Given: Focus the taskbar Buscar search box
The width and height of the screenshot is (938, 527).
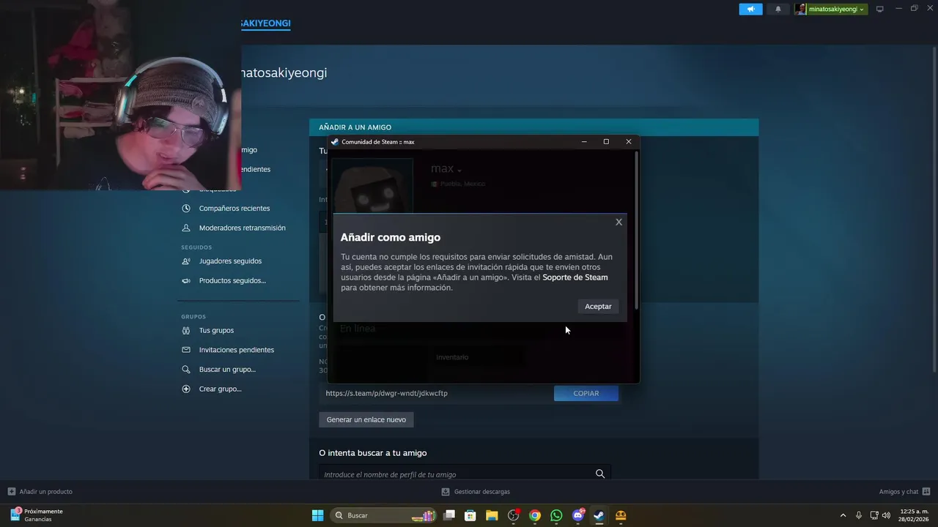Looking at the screenshot, I should tap(384, 515).
